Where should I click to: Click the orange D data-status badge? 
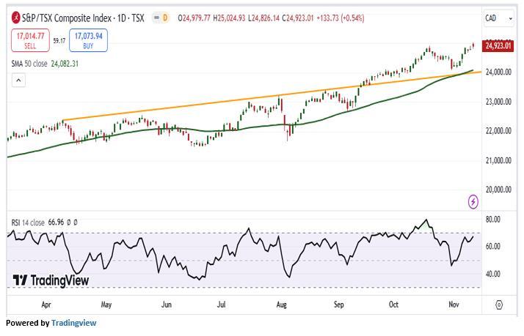click(164, 17)
